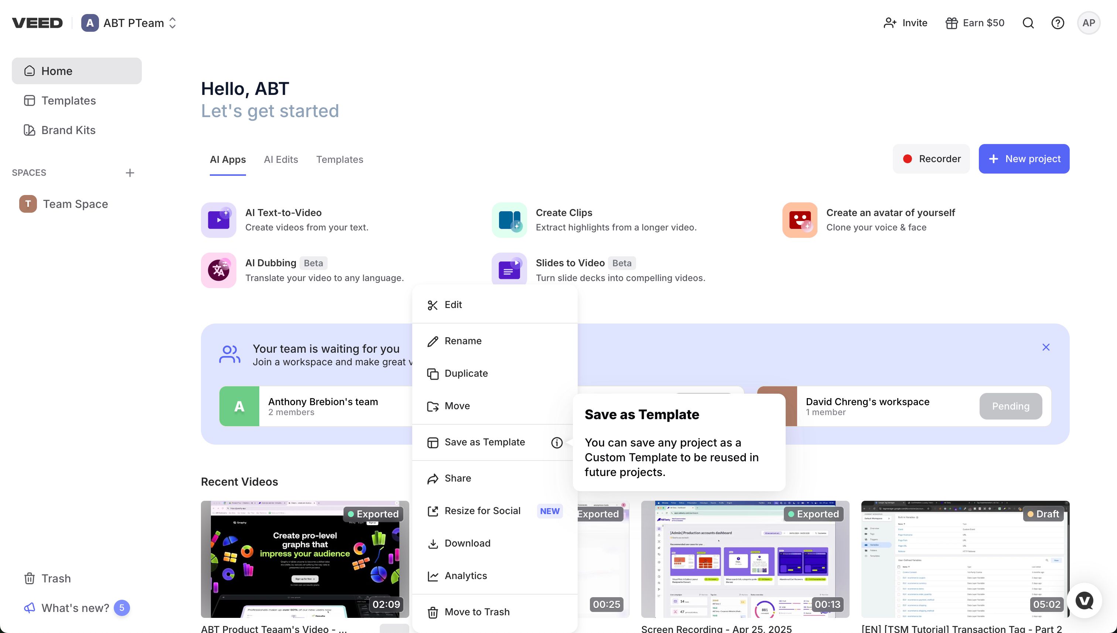Image resolution: width=1117 pixels, height=633 pixels.
Task: Choose Analytics from the context menu
Action: coord(494,576)
